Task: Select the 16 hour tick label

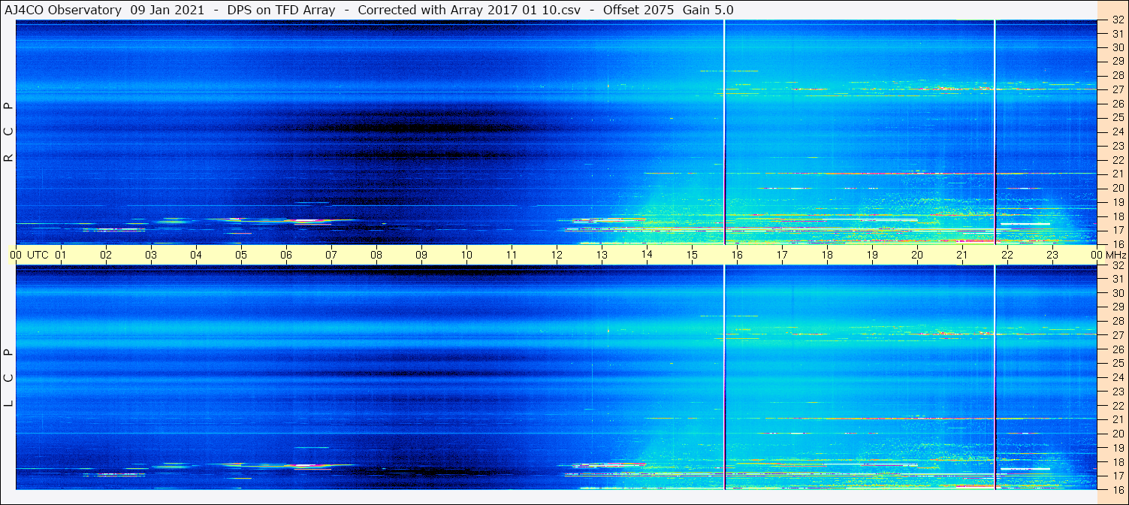Action: pyautogui.click(x=737, y=256)
